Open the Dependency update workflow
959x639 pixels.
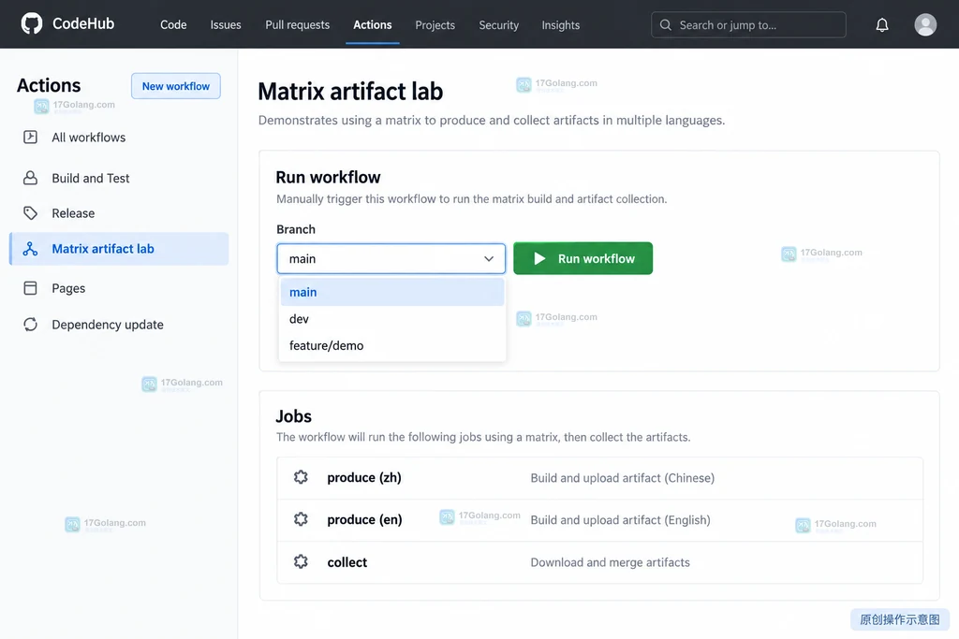pos(119,325)
